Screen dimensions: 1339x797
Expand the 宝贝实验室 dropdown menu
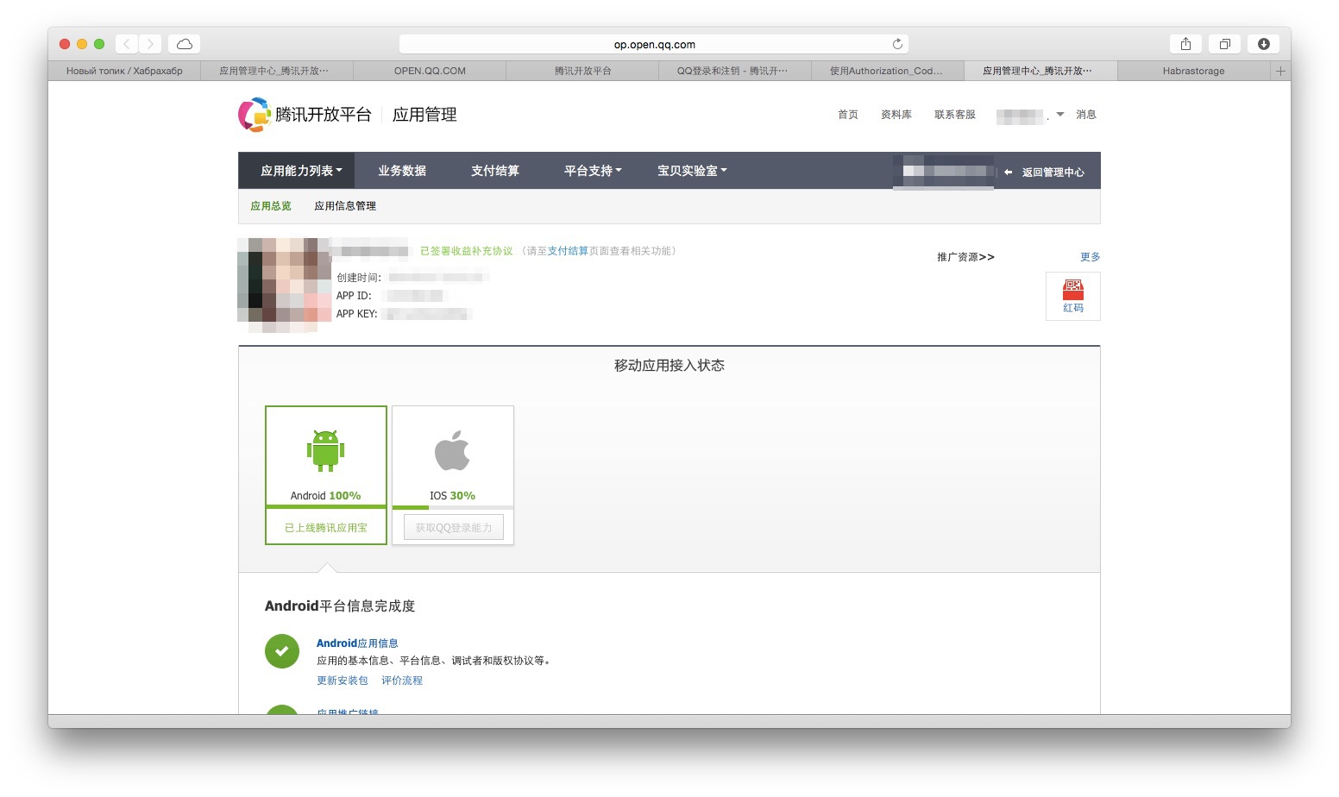[x=692, y=171]
